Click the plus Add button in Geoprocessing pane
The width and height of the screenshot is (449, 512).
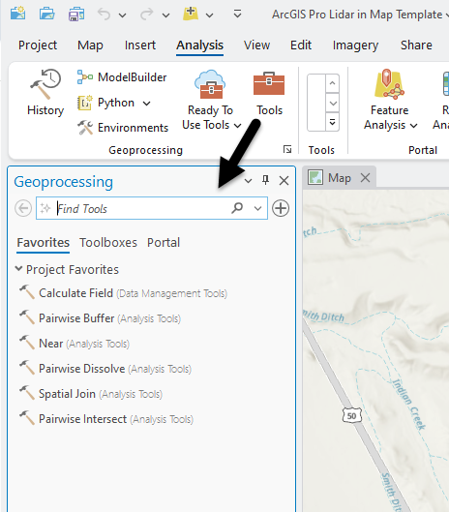(x=281, y=208)
